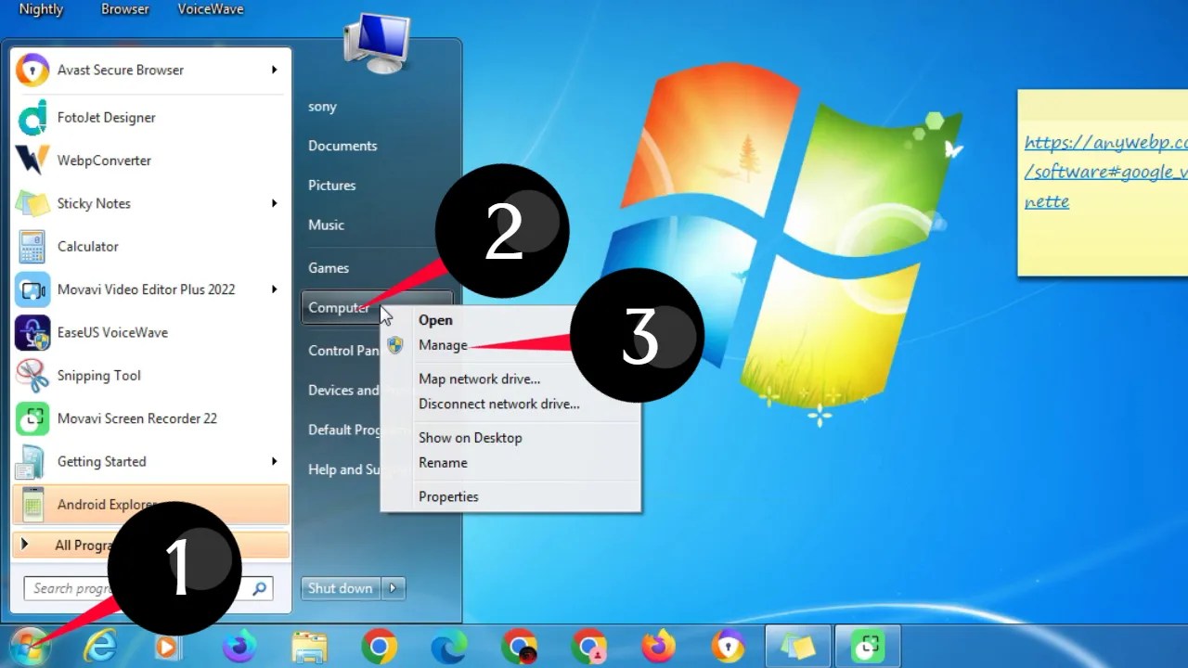The image size is (1188, 668).
Task: Open Games from the Start menu
Action: [329, 268]
